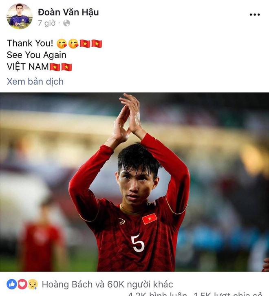Viewport: 269px width, 296px height.
Task: Click the last flag after VIỆT NAM
Action: click(66, 67)
